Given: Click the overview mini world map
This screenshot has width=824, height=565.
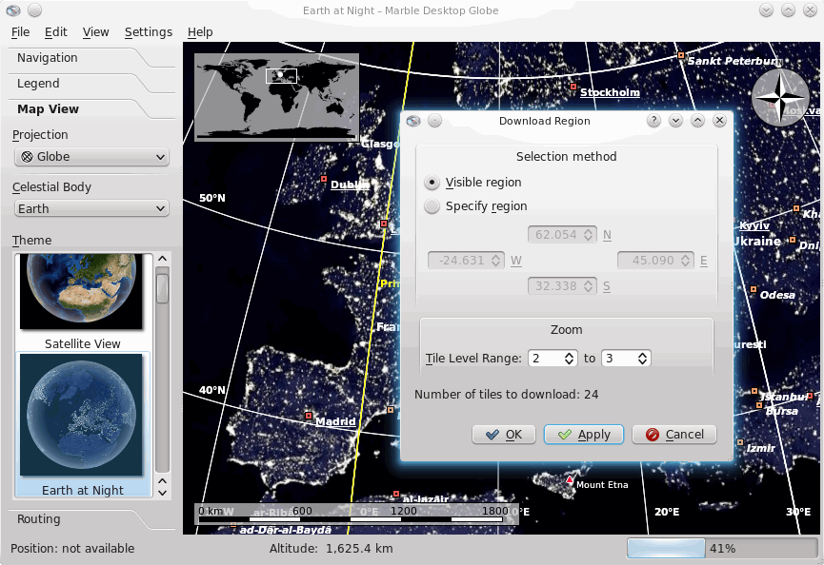Looking at the screenshot, I should tap(277, 97).
